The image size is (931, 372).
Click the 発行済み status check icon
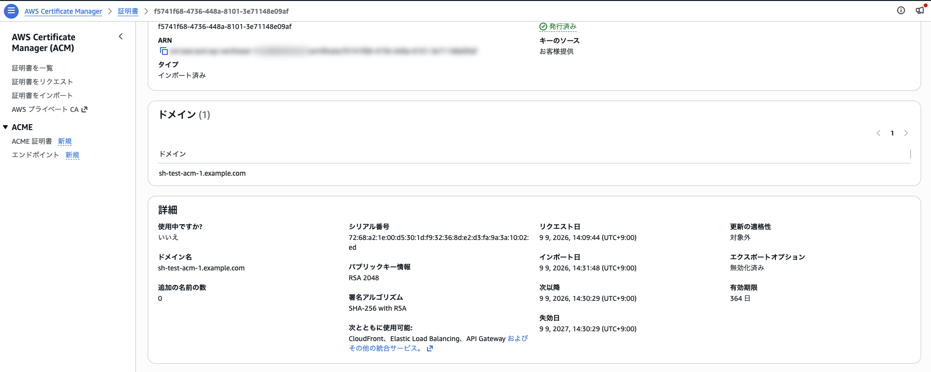[543, 27]
